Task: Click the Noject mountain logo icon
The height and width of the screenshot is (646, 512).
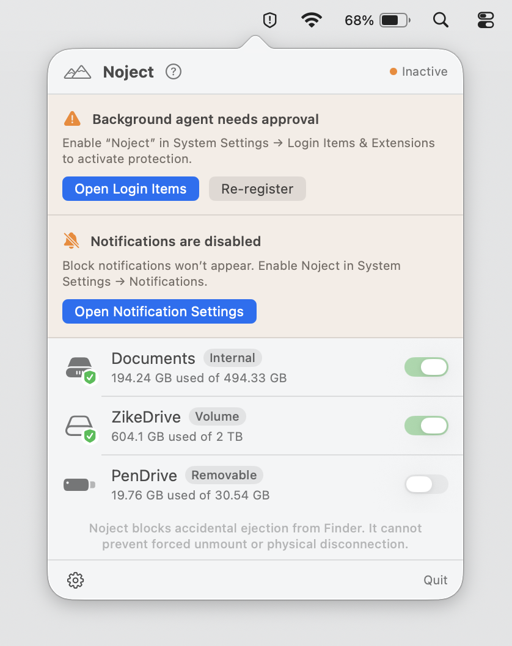Action: (78, 72)
